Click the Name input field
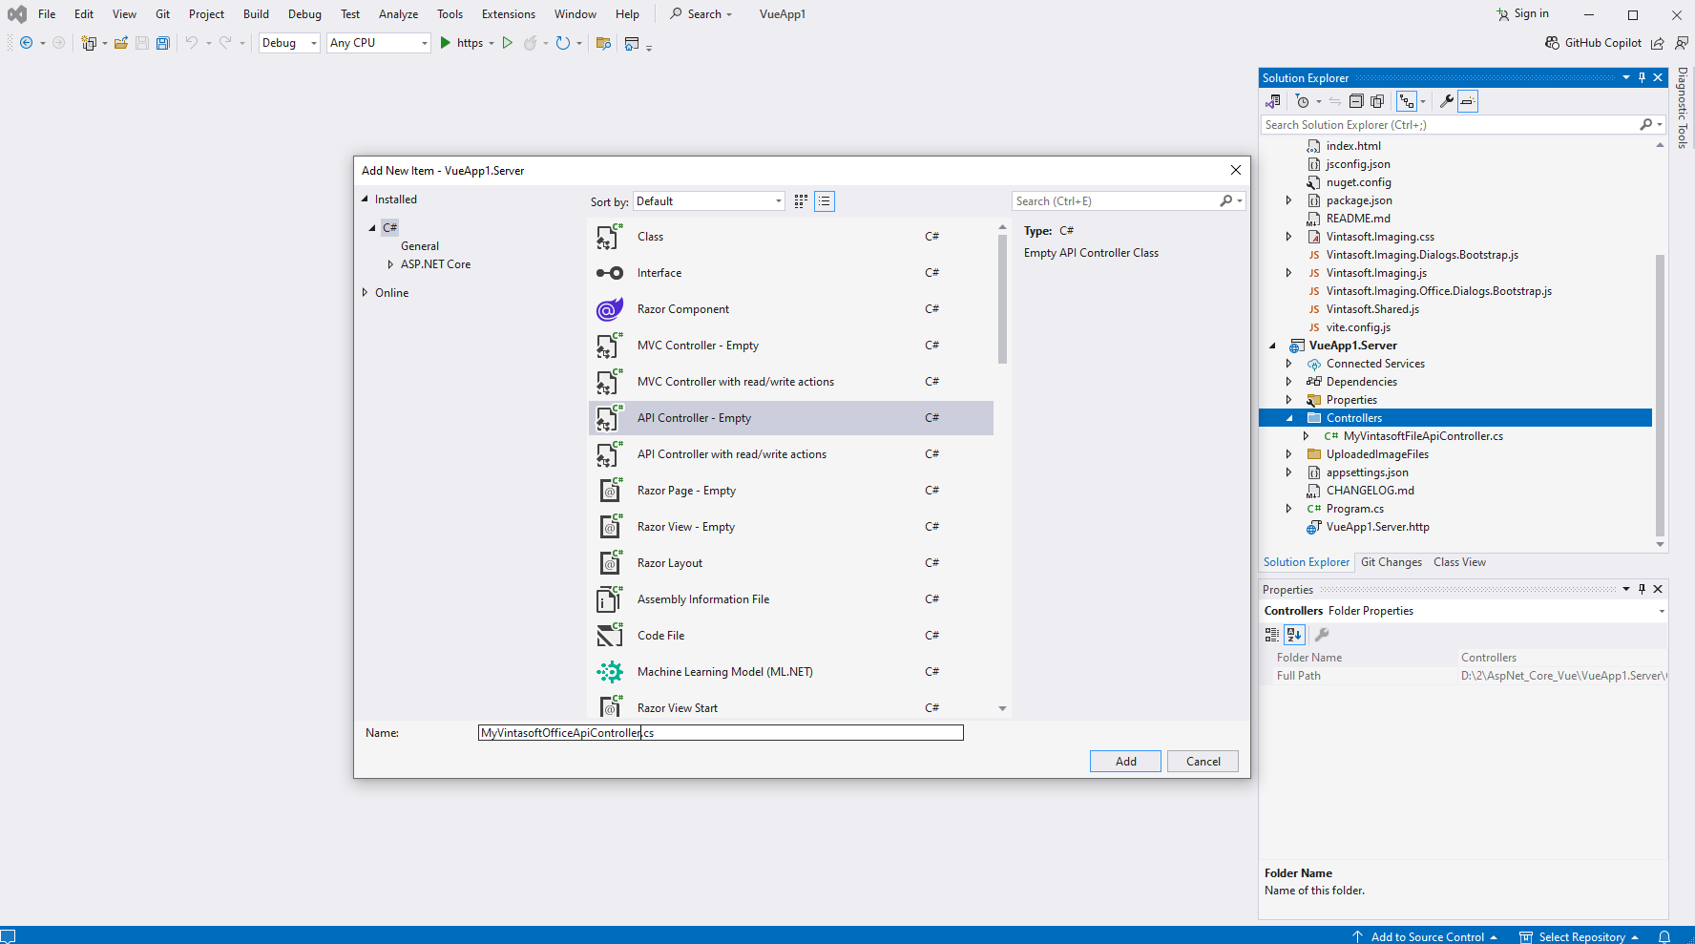Screen dimensions: 1695x944 720,733
